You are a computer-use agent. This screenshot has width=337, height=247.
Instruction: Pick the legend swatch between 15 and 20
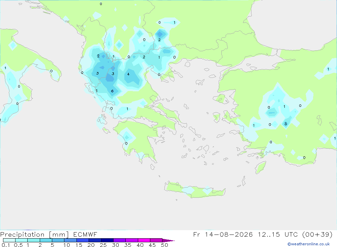pos(83,240)
